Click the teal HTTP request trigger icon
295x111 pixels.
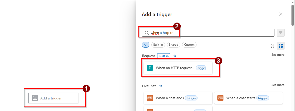[x=150, y=68]
